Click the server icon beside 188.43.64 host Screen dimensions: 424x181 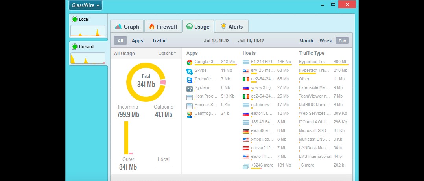point(245,123)
